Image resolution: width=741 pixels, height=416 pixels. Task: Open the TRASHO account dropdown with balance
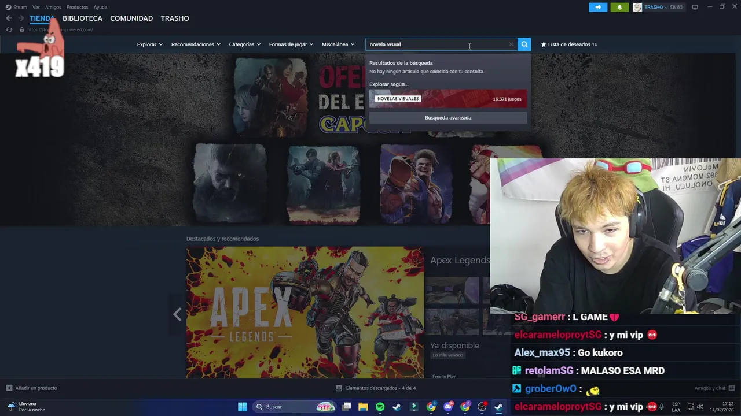point(663,7)
